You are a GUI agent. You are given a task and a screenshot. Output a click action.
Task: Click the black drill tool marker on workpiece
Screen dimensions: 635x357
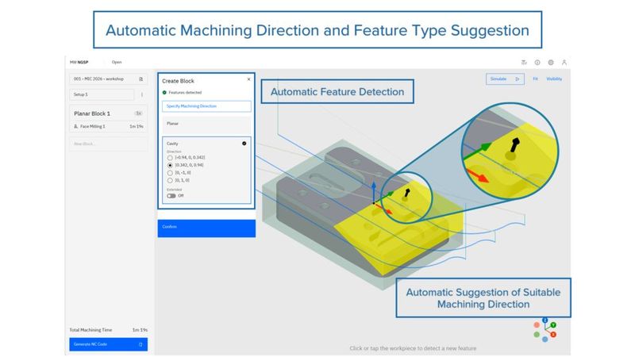pos(406,194)
